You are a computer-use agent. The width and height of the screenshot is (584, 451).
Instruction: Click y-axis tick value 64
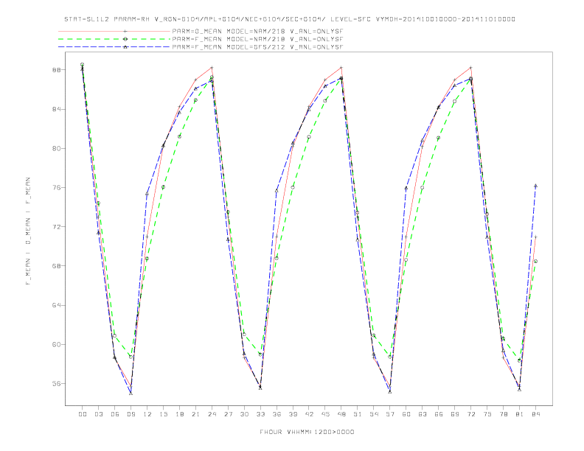pos(58,305)
